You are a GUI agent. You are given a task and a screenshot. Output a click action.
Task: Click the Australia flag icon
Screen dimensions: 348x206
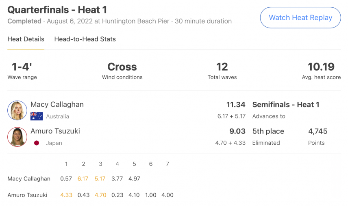[x=37, y=116]
